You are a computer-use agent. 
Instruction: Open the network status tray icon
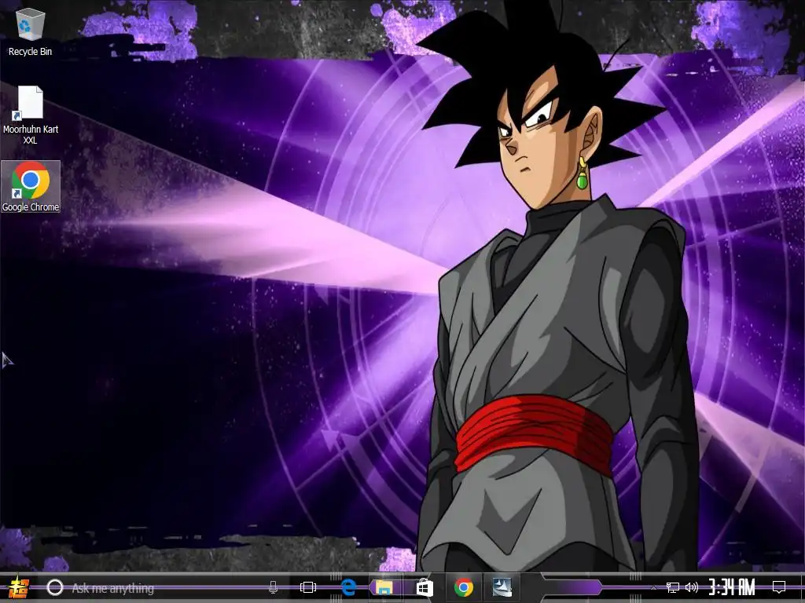pyautogui.click(x=672, y=587)
